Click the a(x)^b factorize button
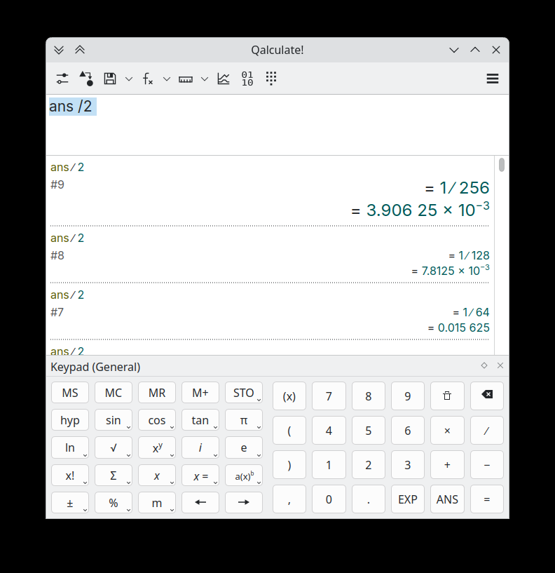The image size is (555, 573). point(244,476)
